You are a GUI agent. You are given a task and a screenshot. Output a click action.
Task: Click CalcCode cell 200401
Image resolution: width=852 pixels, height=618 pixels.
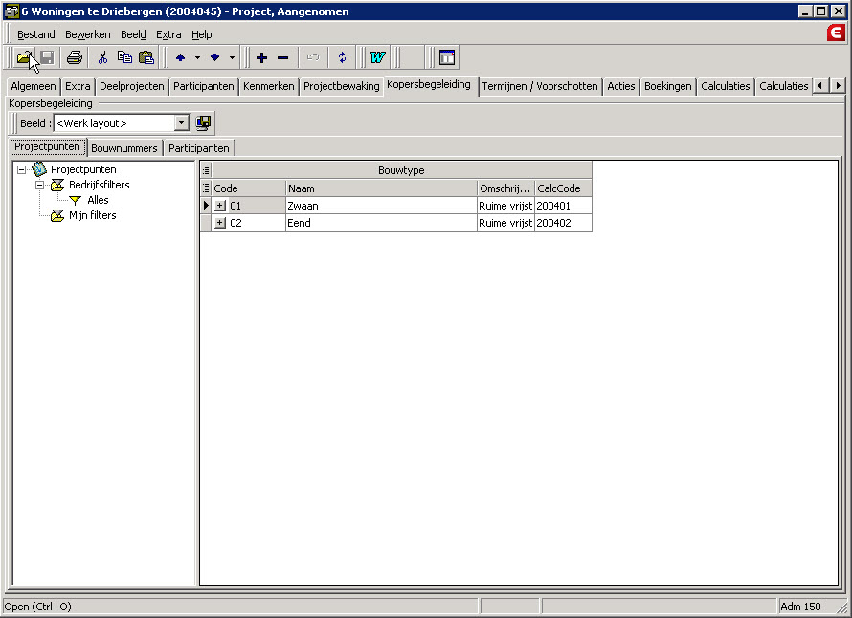(564, 206)
